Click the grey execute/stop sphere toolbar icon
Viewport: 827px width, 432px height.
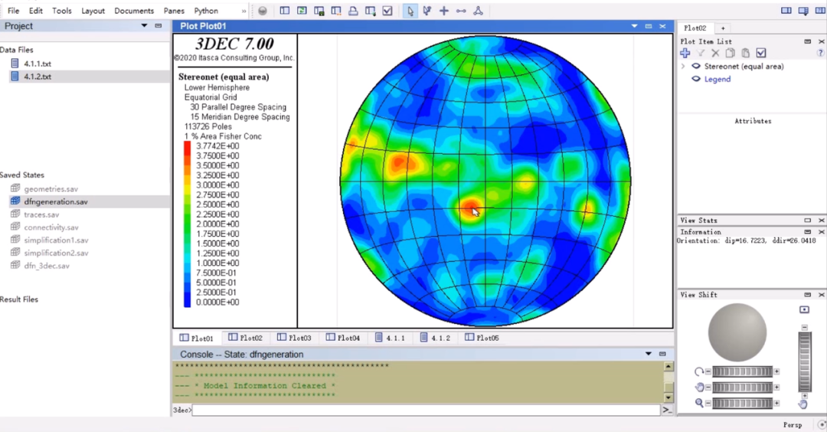pos(263,11)
